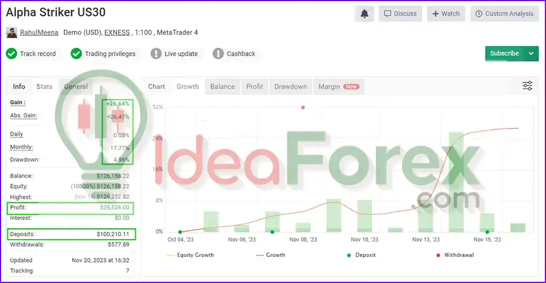Viewport: 546px width, 283px height.
Task: Click the Daily label
Action: [x=16, y=134]
